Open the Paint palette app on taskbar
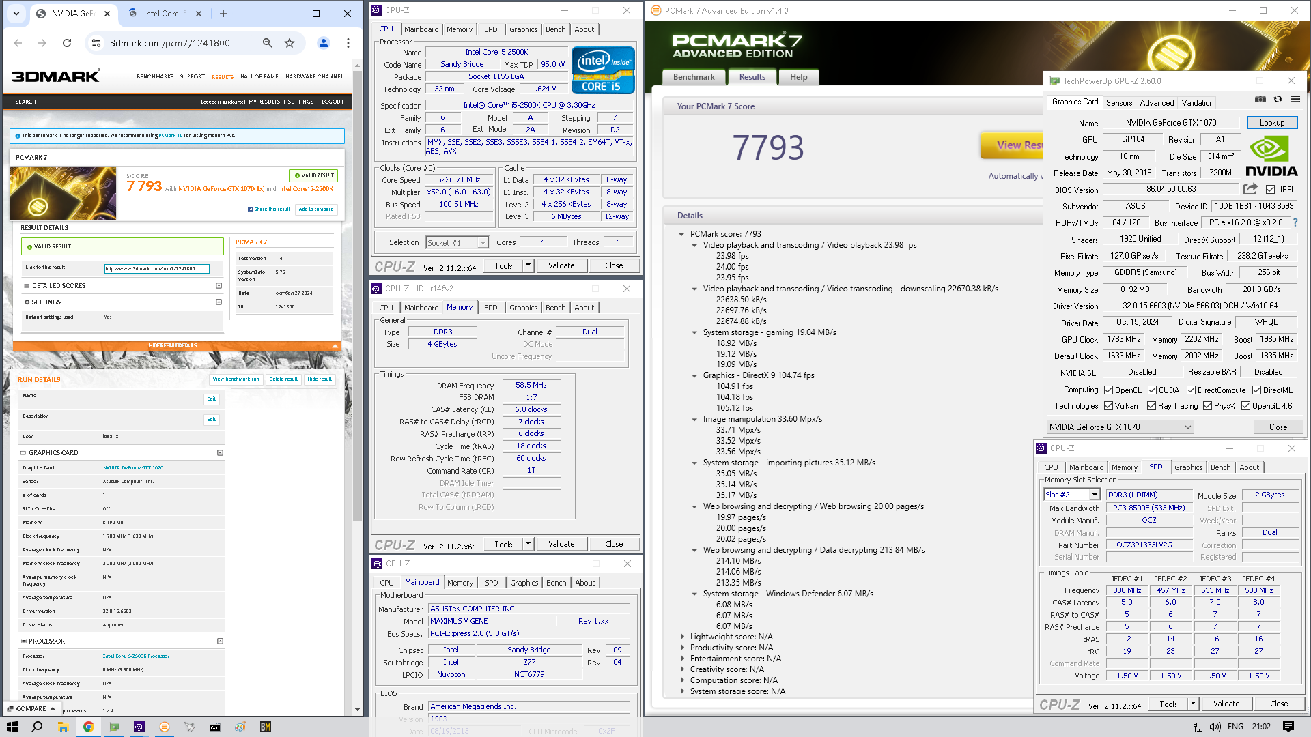Screen dimensions: 1311x737 (240, 727)
